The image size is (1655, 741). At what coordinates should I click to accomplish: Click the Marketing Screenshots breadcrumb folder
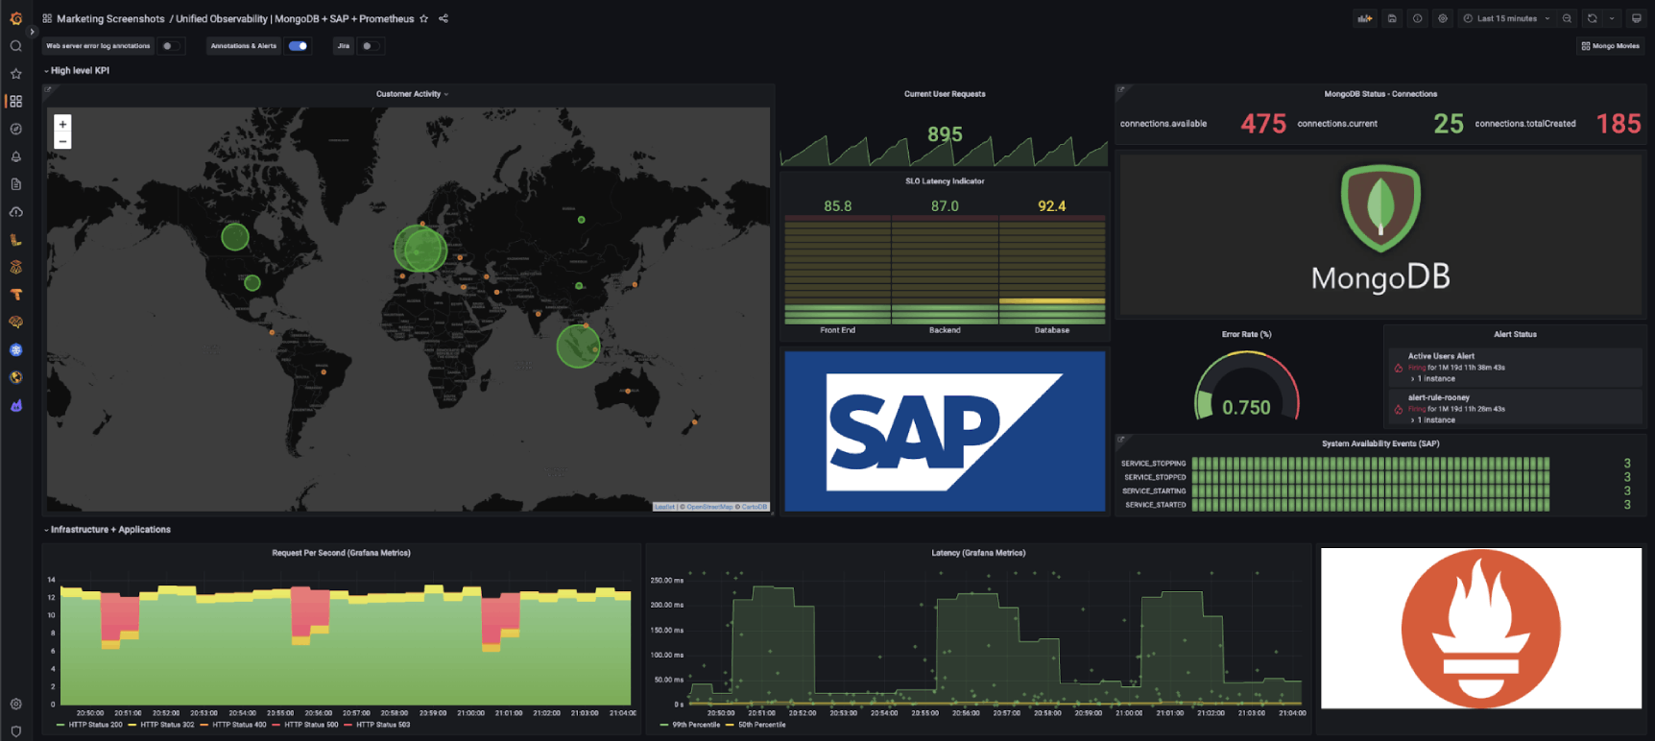click(x=110, y=18)
